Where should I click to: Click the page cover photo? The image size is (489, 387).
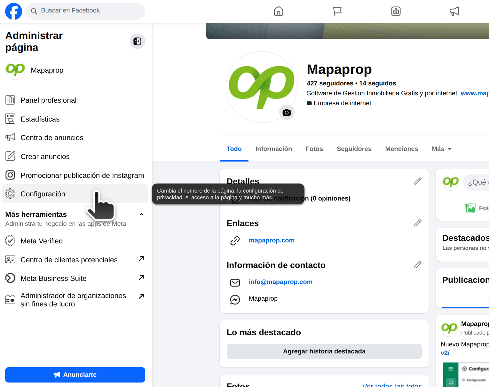pos(348,31)
